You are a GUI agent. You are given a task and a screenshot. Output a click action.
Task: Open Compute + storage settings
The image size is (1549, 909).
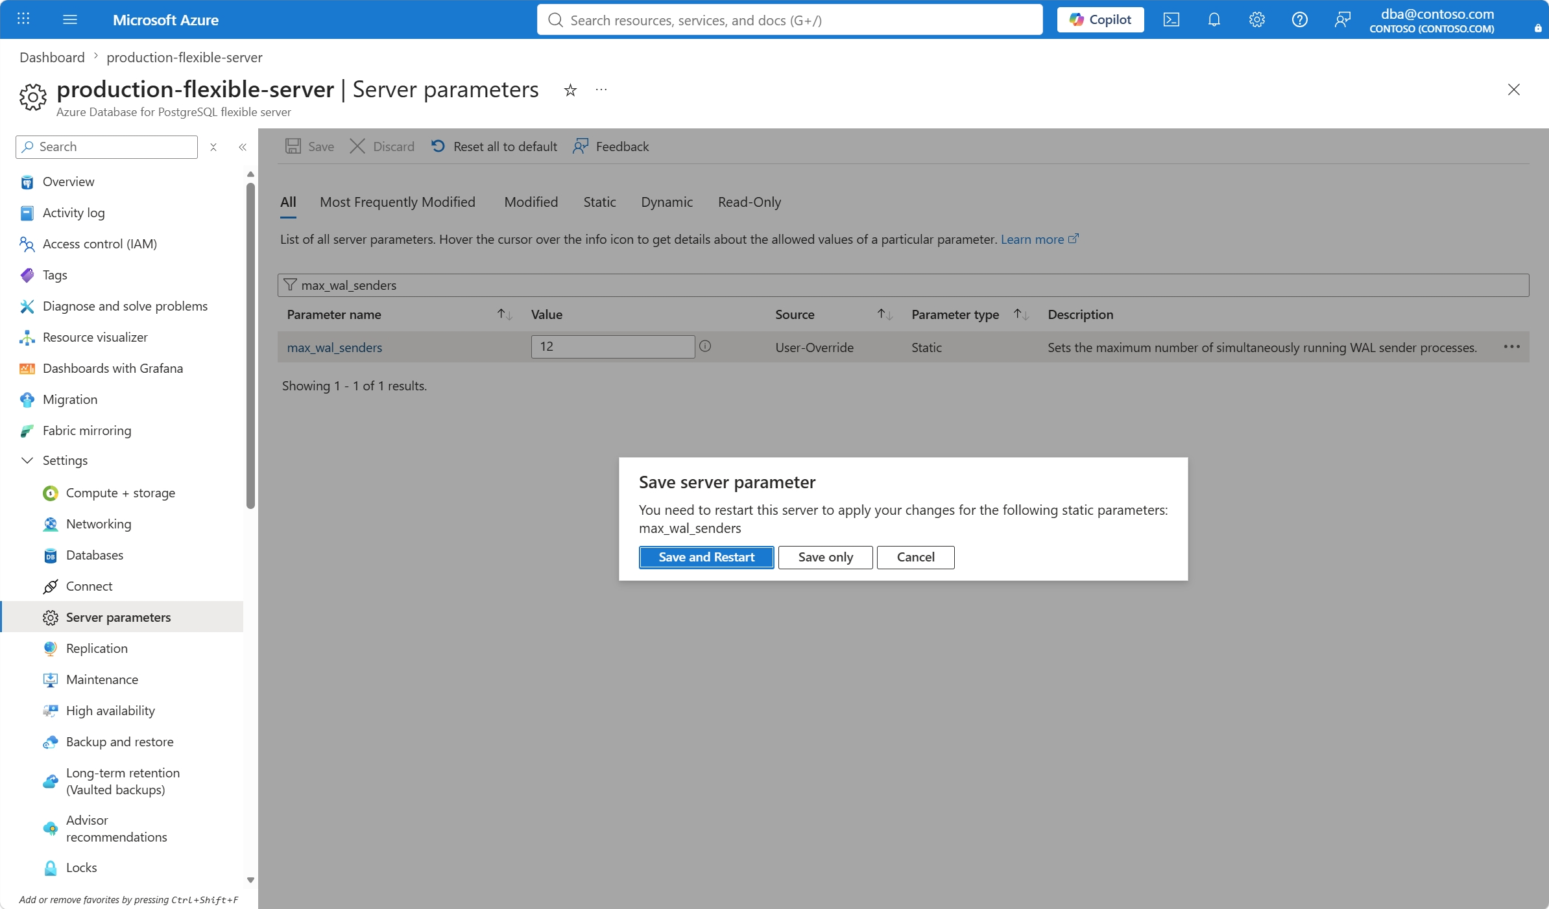[x=121, y=493]
